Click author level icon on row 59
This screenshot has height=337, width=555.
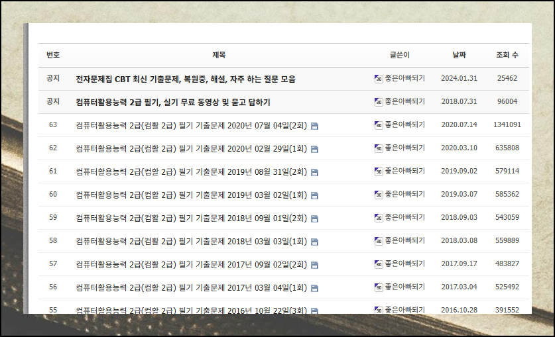click(x=379, y=218)
